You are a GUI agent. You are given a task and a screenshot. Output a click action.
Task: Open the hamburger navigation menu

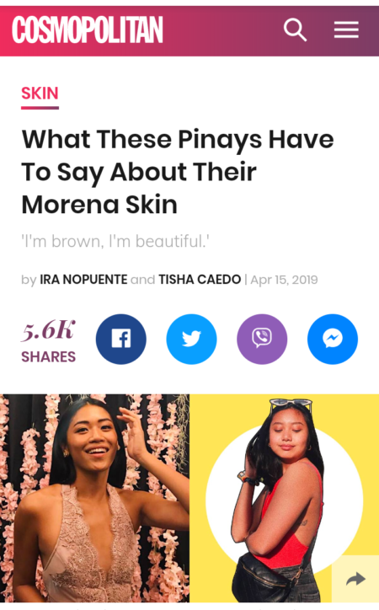click(346, 30)
